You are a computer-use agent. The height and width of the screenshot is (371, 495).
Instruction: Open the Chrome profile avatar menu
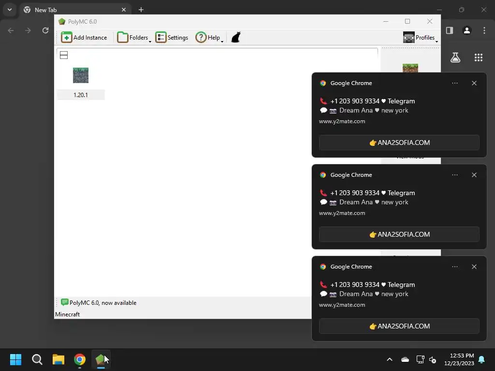pos(467,30)
